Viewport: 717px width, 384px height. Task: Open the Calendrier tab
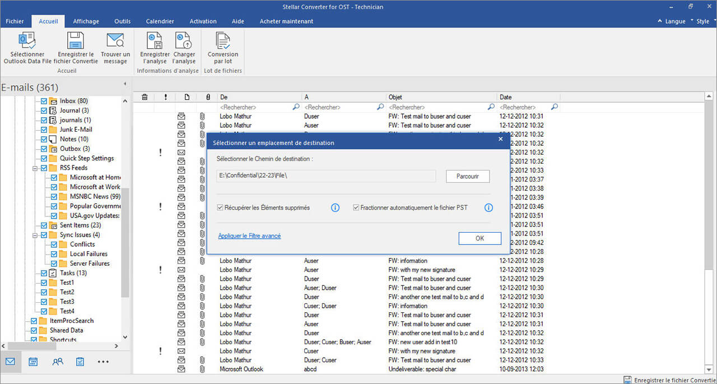160,21
